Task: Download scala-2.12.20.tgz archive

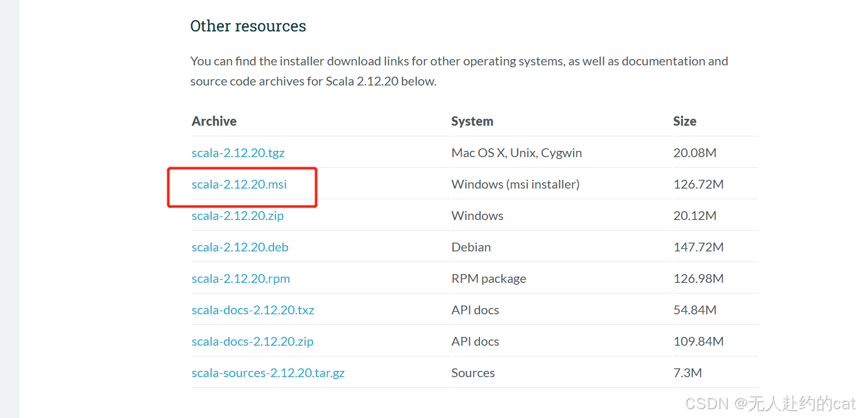Action: 238,153
